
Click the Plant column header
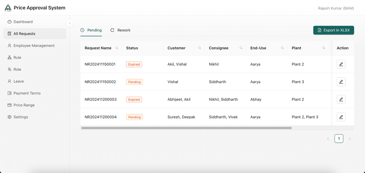pyautogui.click(x=297, y=48)
